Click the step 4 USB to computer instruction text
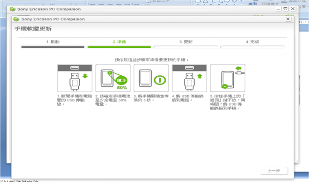 pyautogui.click(x=188, y=98)
